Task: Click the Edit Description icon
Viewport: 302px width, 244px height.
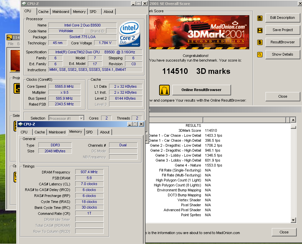Action: click(260, 18)
